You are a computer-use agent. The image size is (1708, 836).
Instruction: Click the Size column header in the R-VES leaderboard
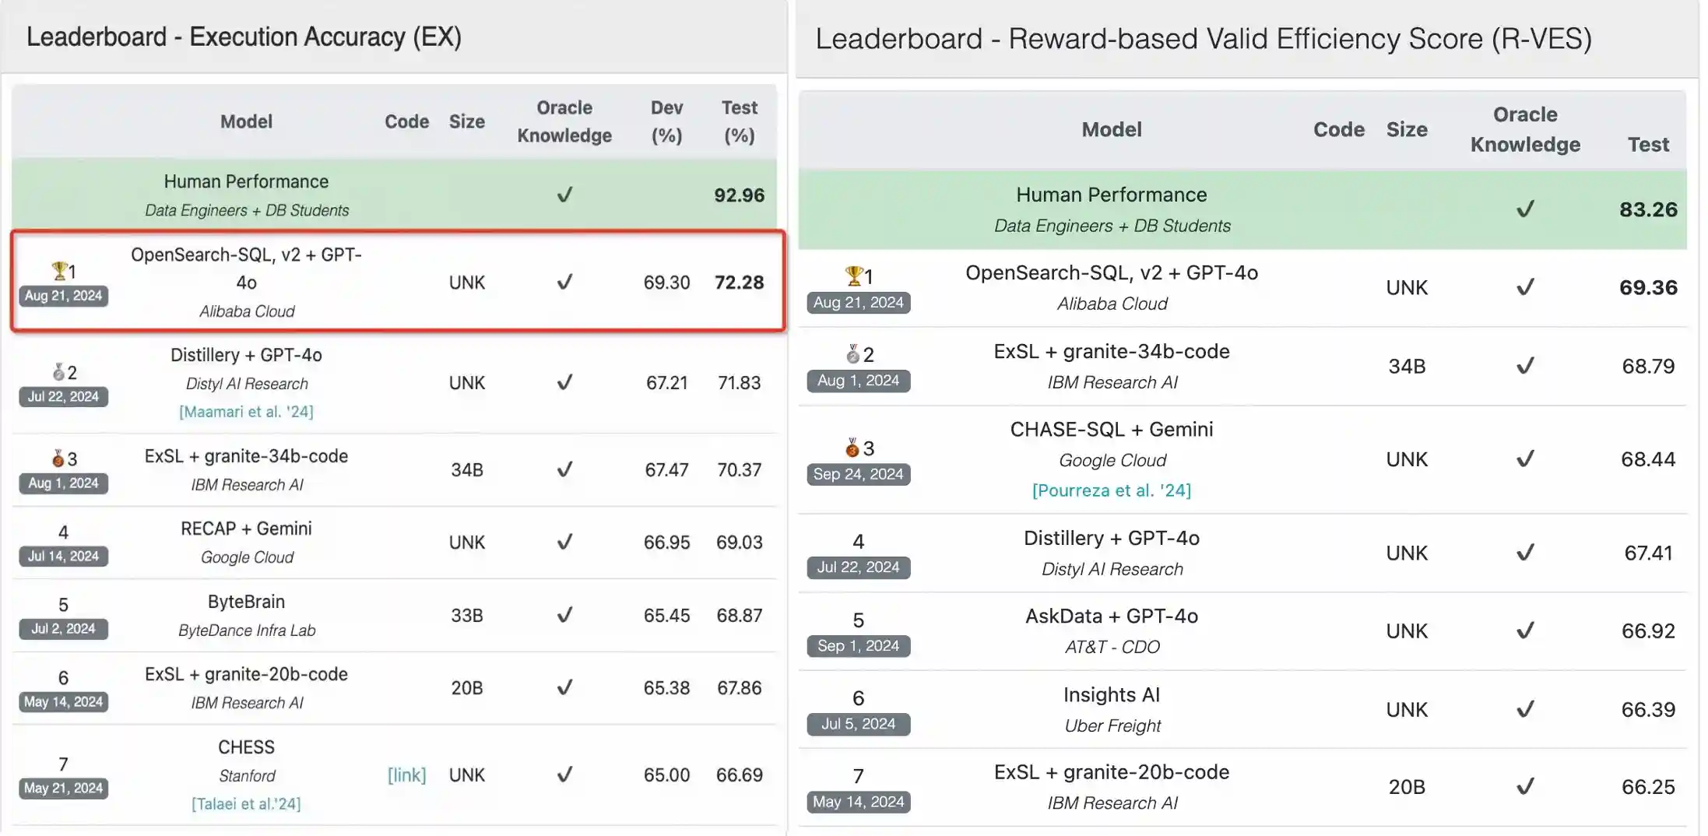(1406, 129)
